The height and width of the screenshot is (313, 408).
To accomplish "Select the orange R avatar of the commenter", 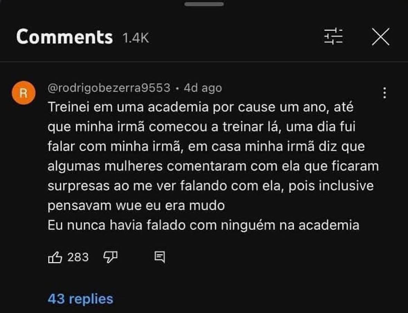I will [x=24, y=93].
